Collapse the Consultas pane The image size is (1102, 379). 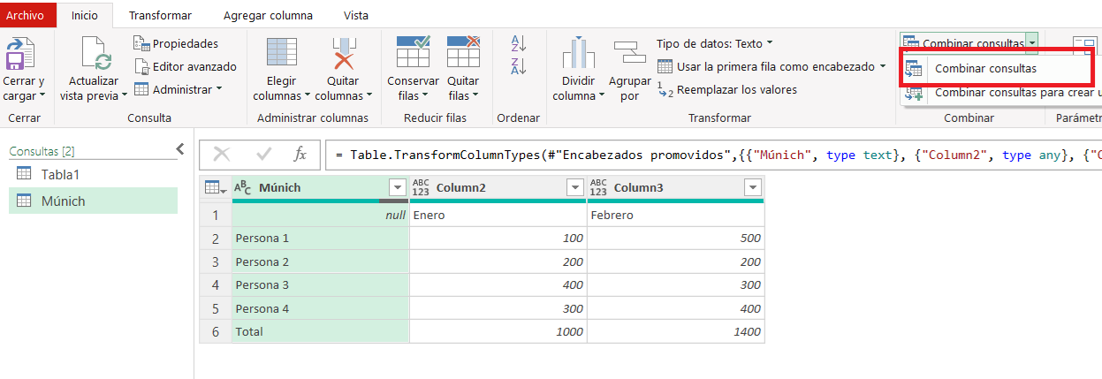tap(180, 149)
